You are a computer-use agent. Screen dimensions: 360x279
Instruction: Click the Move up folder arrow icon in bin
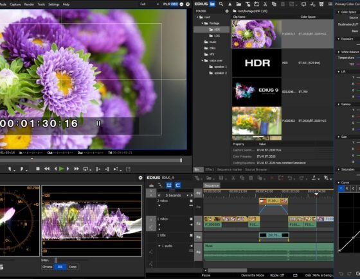click(230, 4)
